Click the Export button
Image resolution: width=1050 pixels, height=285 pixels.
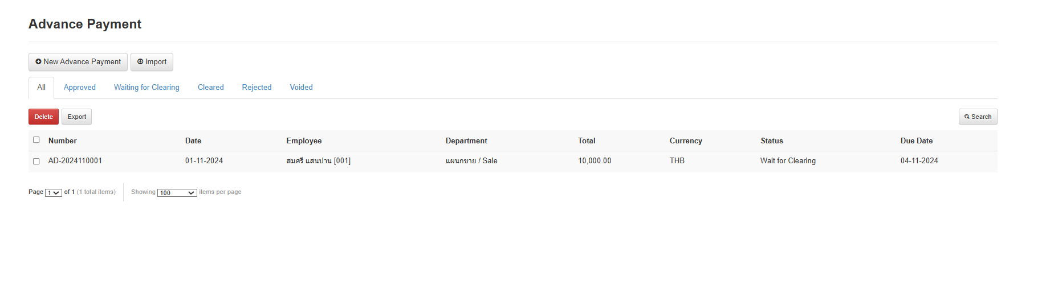[76, 117]
